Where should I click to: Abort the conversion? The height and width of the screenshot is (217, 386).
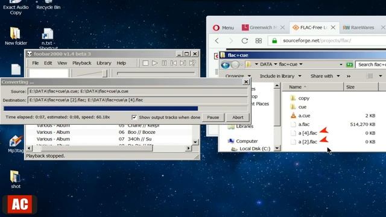pyautogui.click(x=238, y=118)
